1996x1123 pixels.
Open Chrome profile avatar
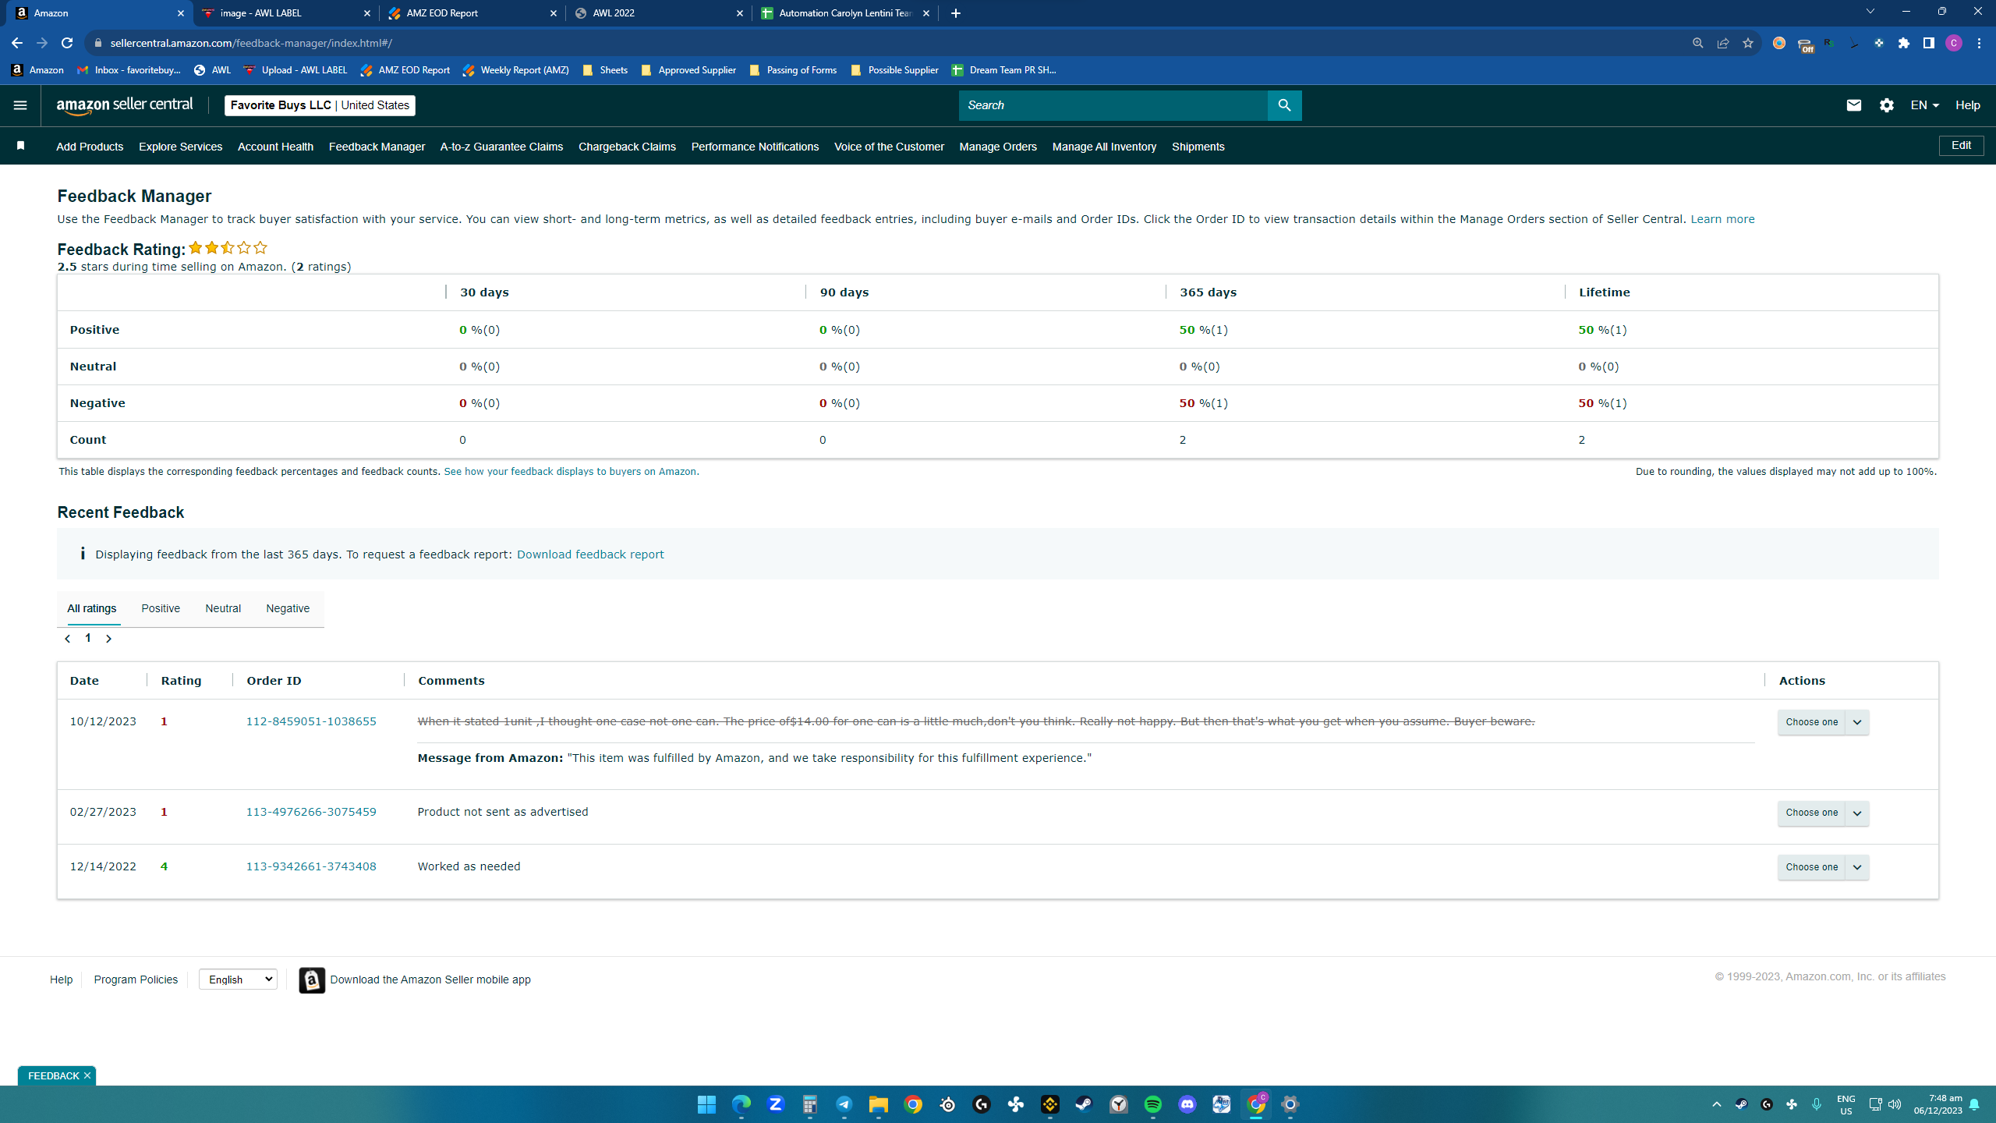pos(1954,43)
